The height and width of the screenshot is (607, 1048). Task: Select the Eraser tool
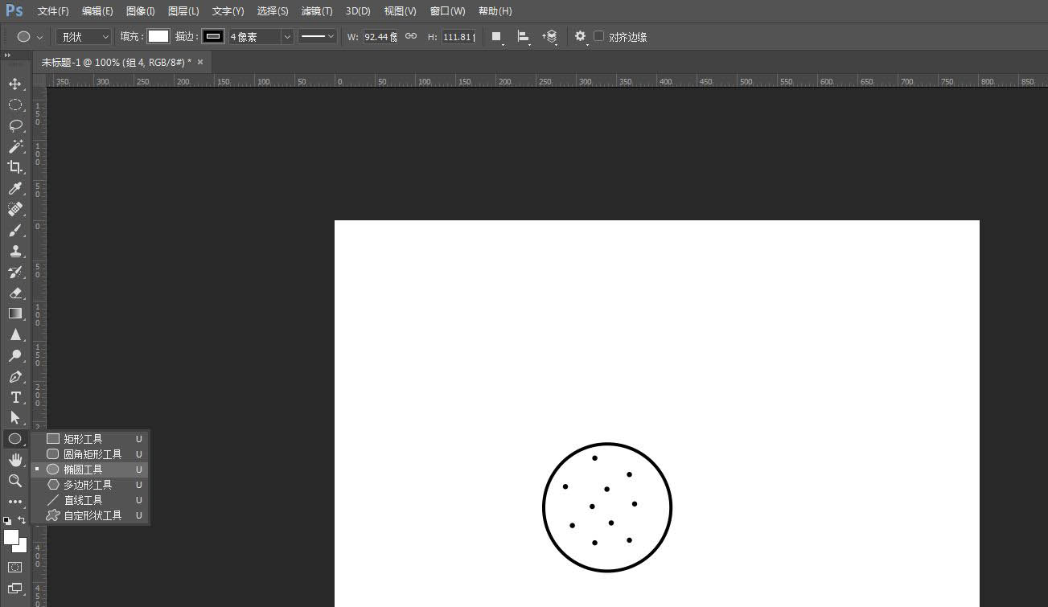click(x=15, y=293)
